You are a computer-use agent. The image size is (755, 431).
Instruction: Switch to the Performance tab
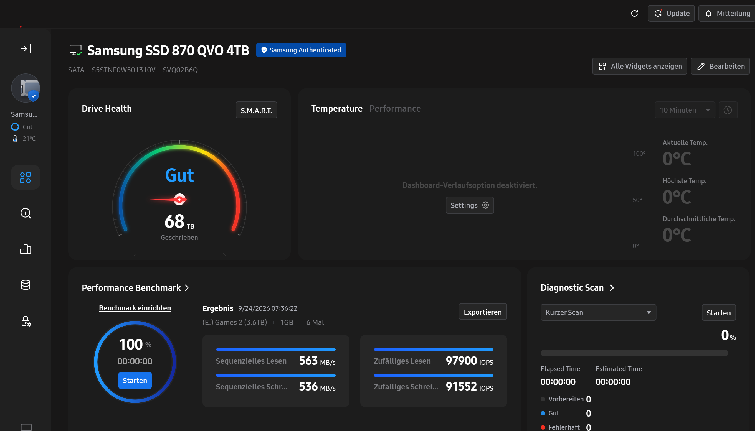pyautogui.click(x=395, y=109)
